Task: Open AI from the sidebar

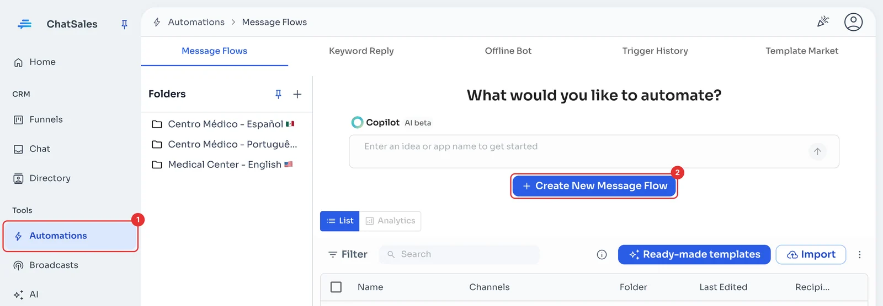Action: point(26,294)
